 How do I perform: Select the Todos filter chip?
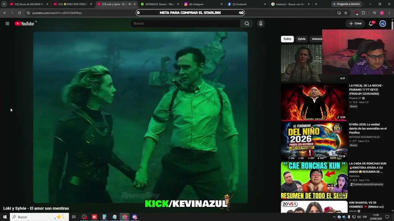[287, 39]
